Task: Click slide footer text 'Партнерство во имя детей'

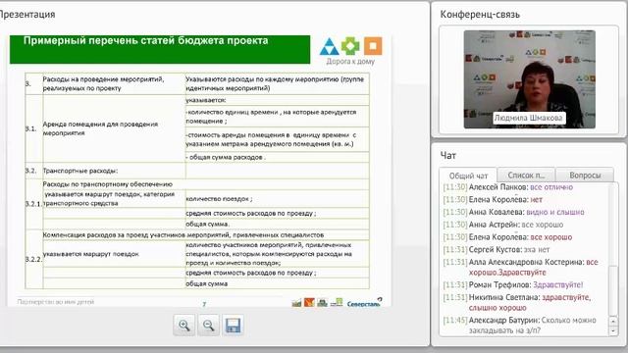Action: click(56, 302)
